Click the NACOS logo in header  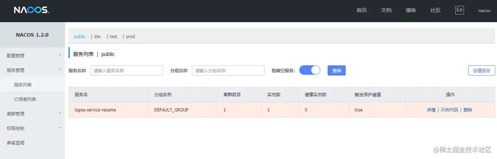31,10
